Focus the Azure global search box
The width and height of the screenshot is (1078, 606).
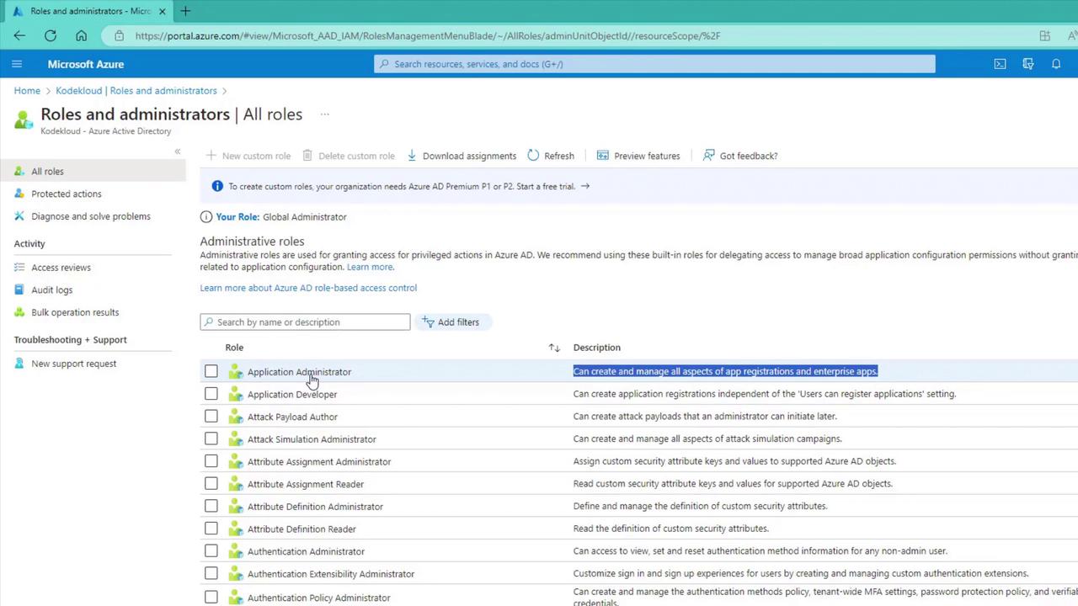pos(654,64)
